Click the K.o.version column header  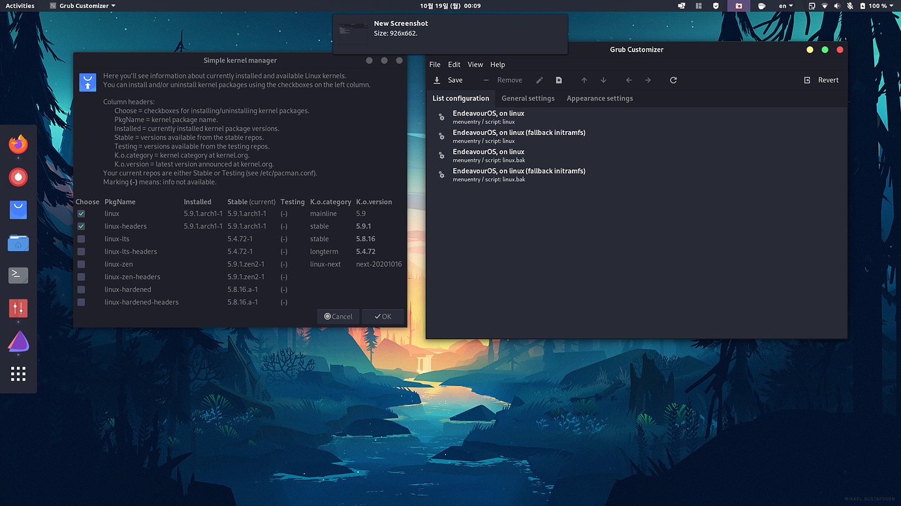click(374, 202)
